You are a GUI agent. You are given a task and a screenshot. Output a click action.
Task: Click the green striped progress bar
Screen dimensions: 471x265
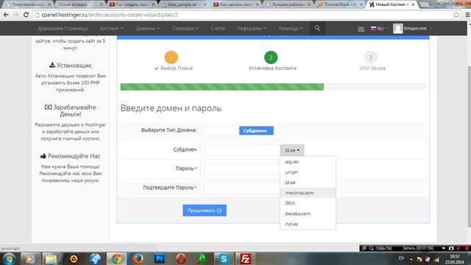click(x=222, y=87)
